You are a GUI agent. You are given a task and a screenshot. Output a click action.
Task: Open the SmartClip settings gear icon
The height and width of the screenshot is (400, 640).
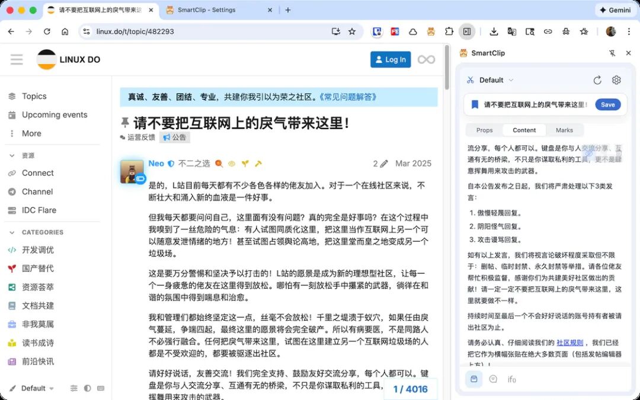pyautogui.click(x=616, y=79)
